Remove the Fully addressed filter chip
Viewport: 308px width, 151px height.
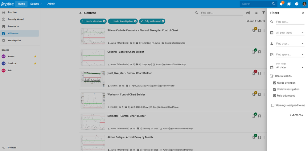163,21
